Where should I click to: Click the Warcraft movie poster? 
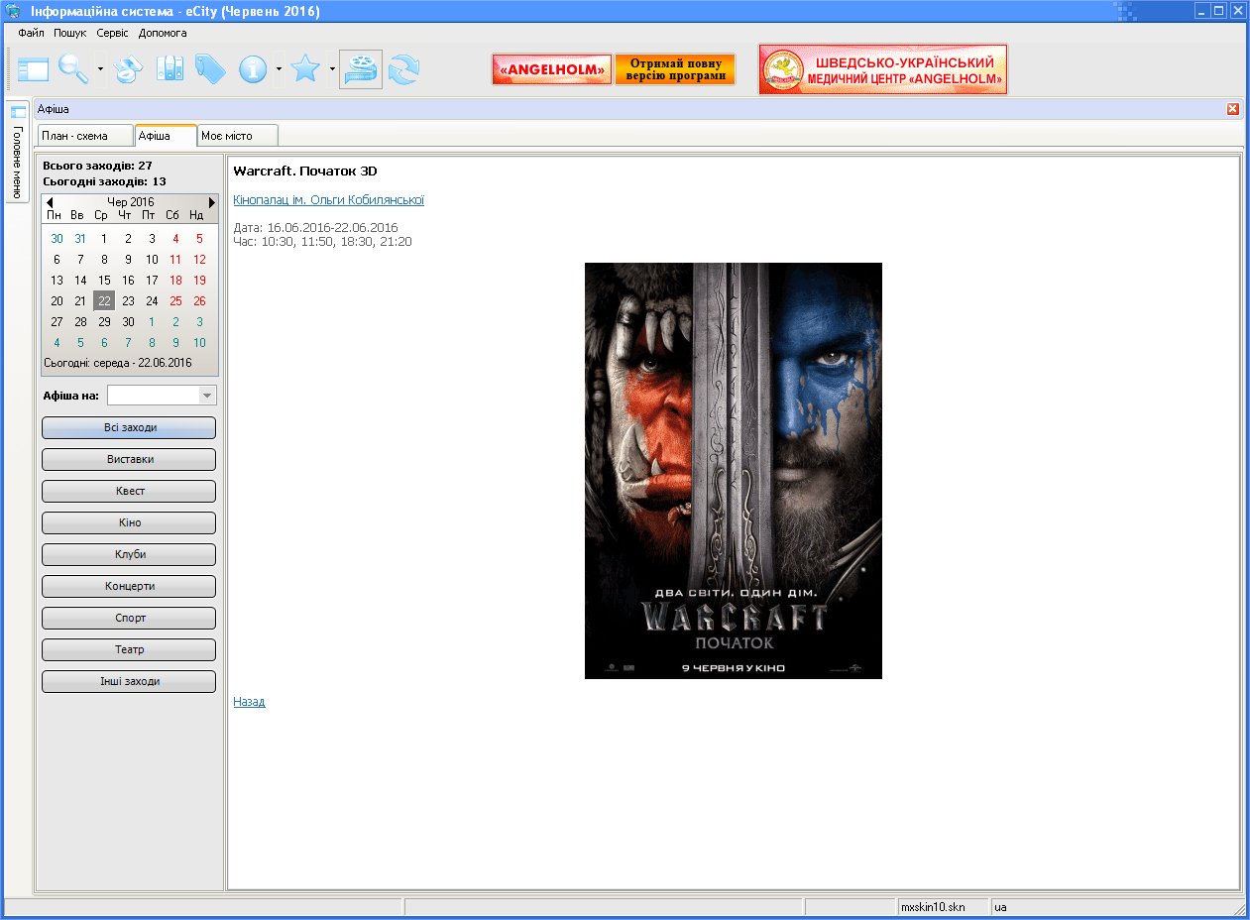[733, 471]
